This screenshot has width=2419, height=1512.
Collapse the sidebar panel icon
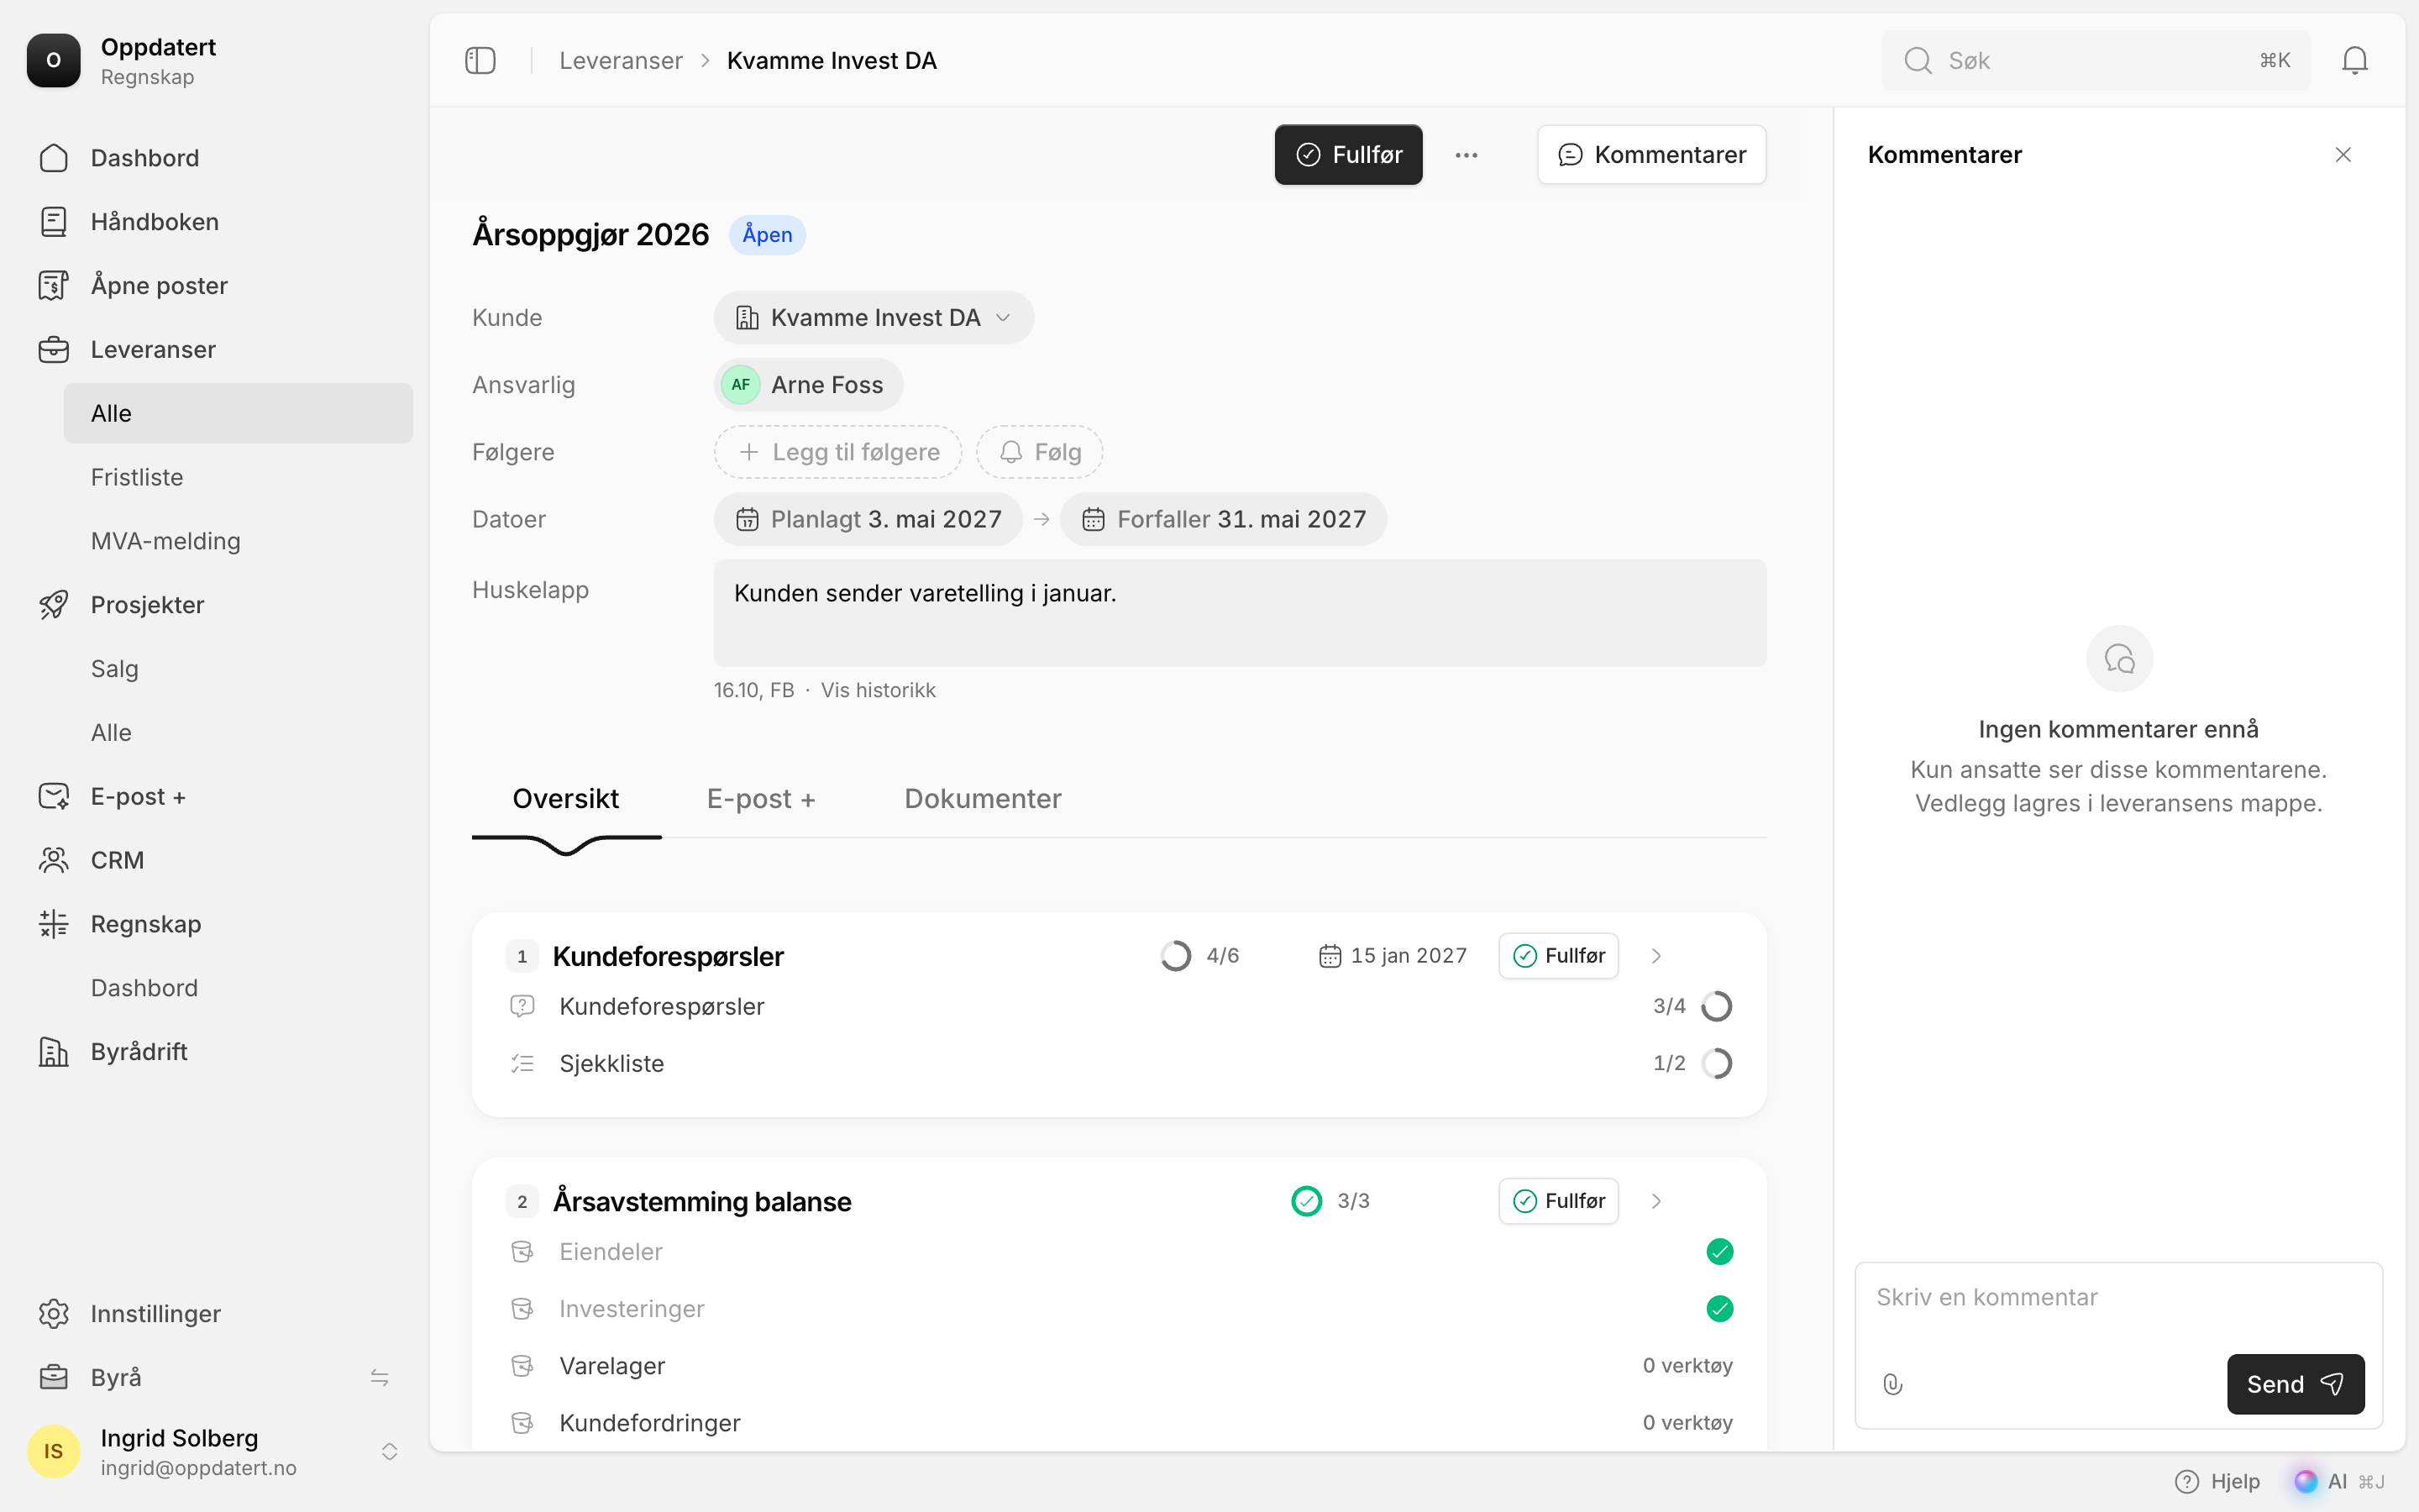coord(480,60)
